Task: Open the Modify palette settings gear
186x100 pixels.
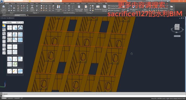Action: point(17,23)
